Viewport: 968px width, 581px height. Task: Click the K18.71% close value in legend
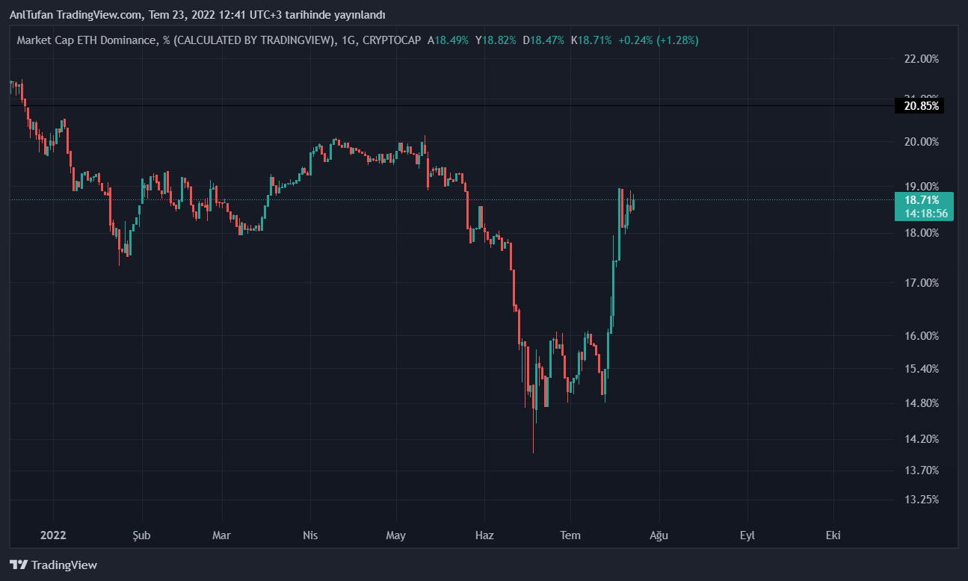591,40
